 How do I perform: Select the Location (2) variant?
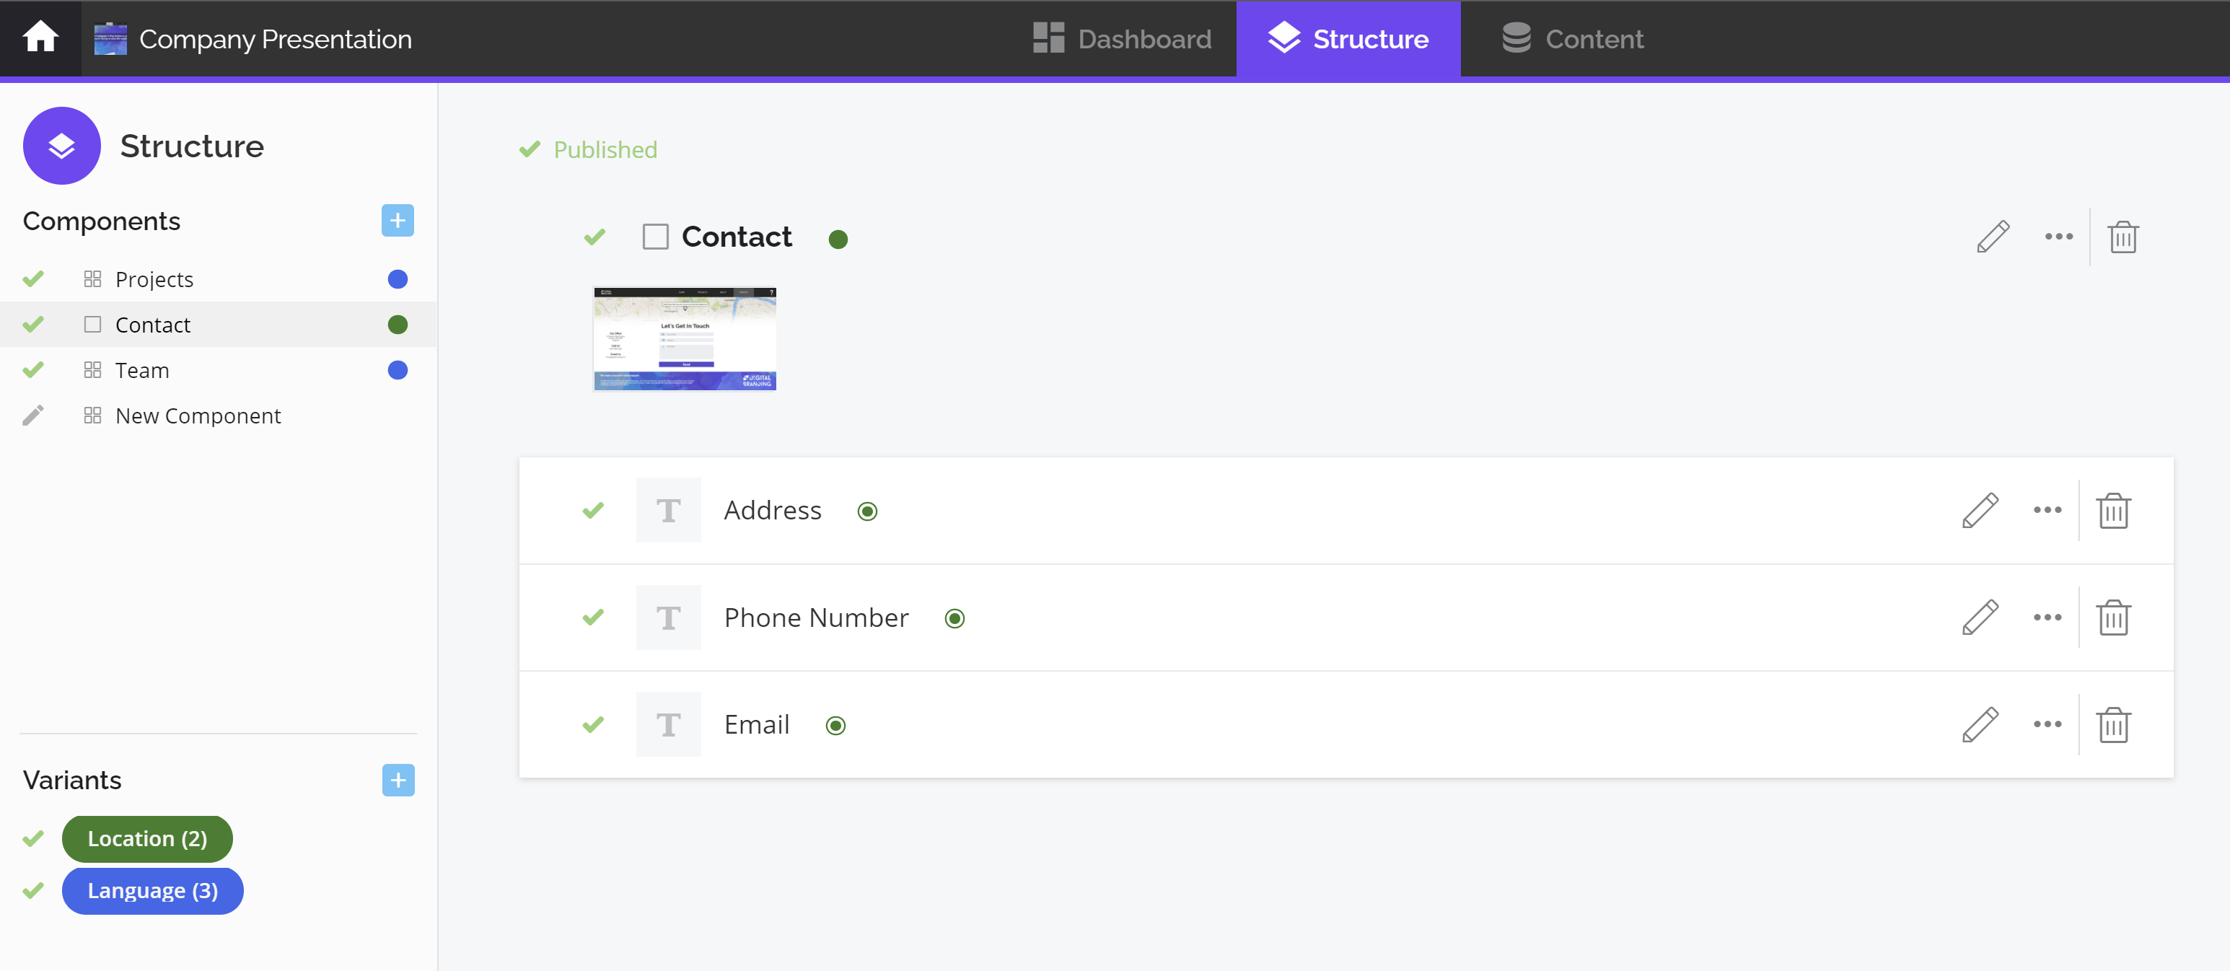147,838
